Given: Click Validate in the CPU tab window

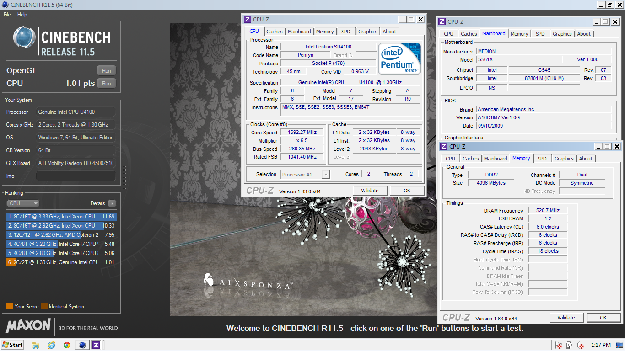Looking at the screenshot, I should (370, 191).
